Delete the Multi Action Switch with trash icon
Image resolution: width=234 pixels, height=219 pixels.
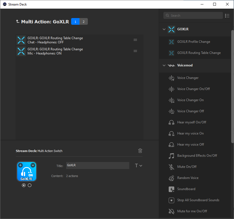140,151
